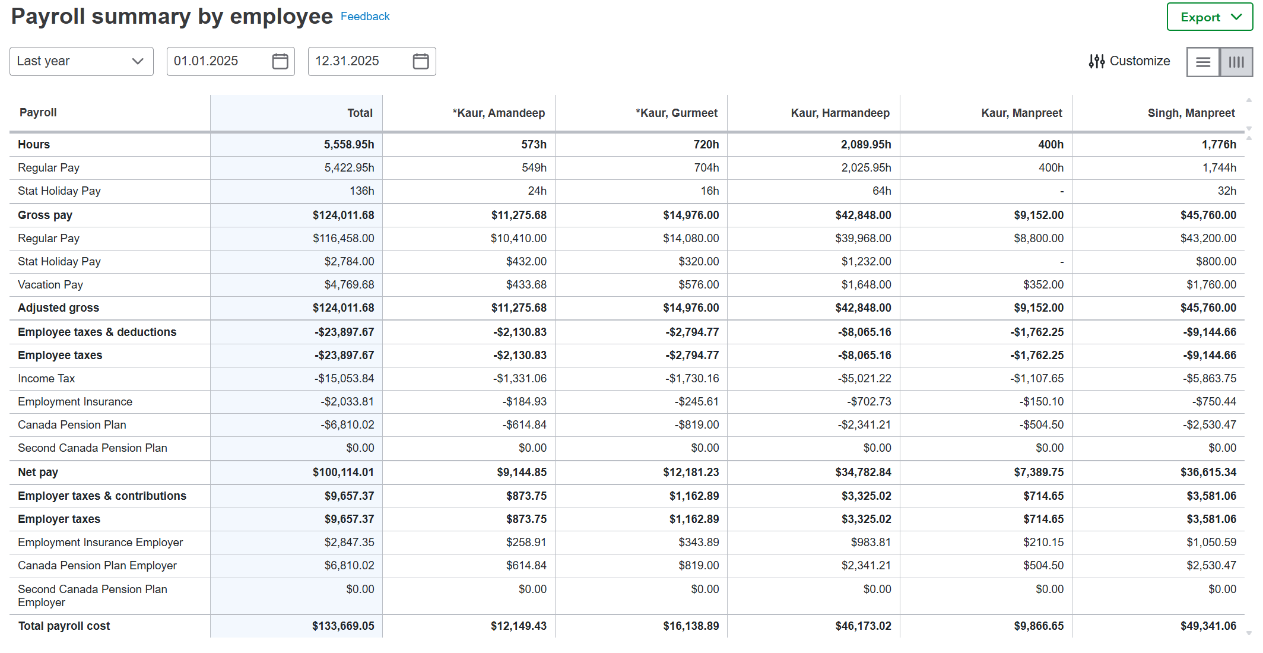Click the Singh, Manpreet column header

pyautogui.click(x=1191, y=113)
